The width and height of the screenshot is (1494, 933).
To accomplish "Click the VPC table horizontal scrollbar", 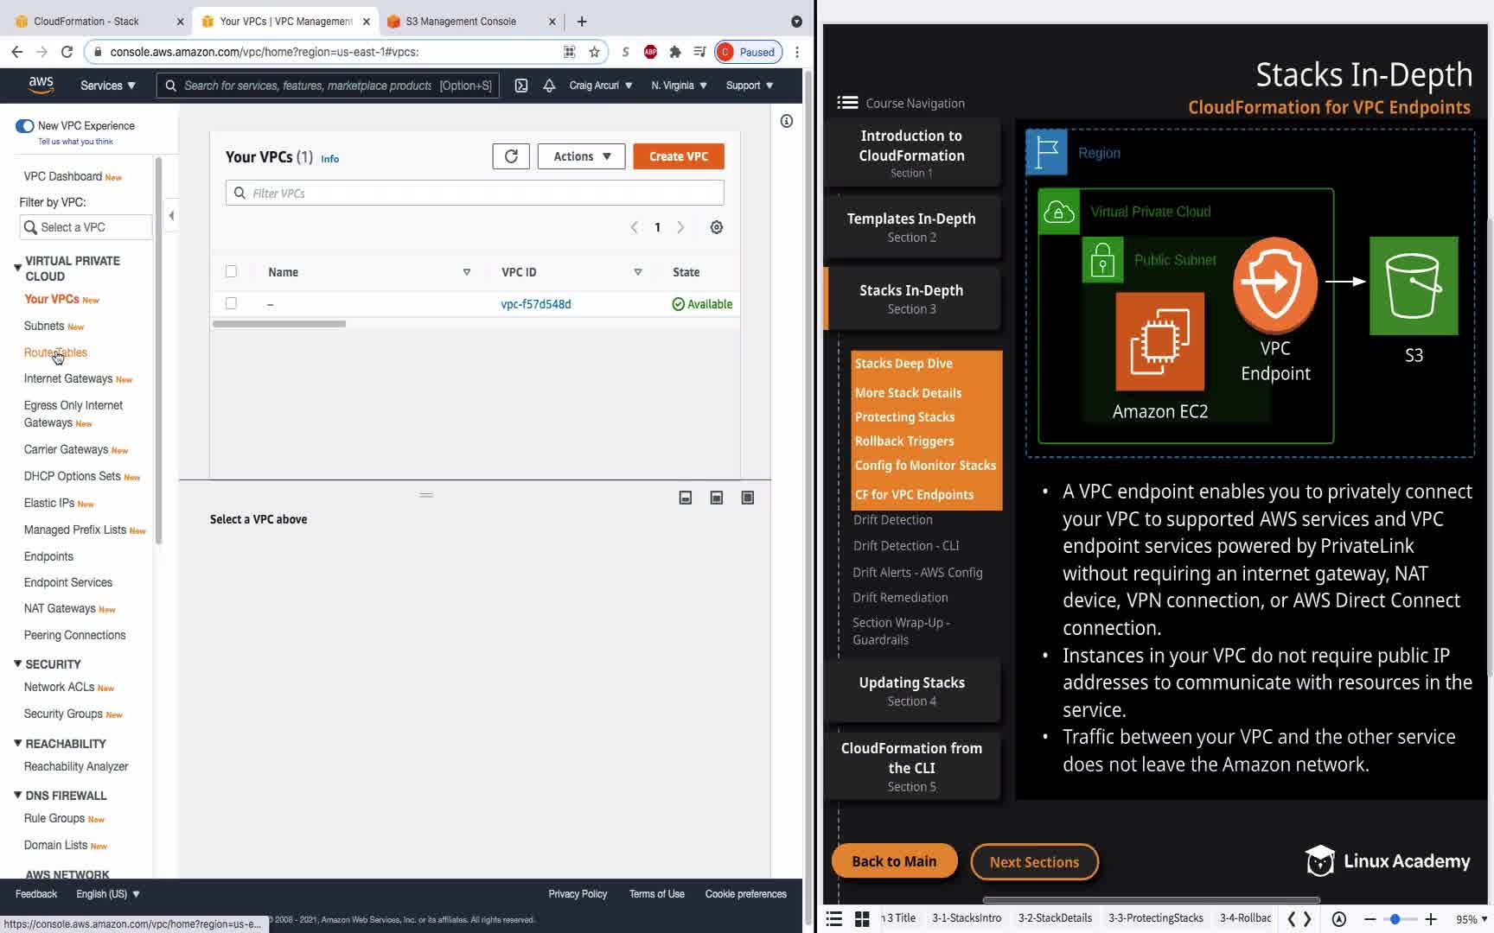I will (279, 324).
